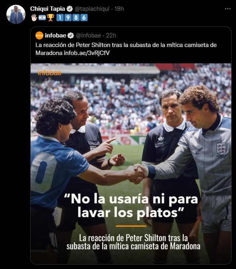Click the 22h quoted tweet timestamp
This screenshot has height=269, width=236.
pos(111,35)
